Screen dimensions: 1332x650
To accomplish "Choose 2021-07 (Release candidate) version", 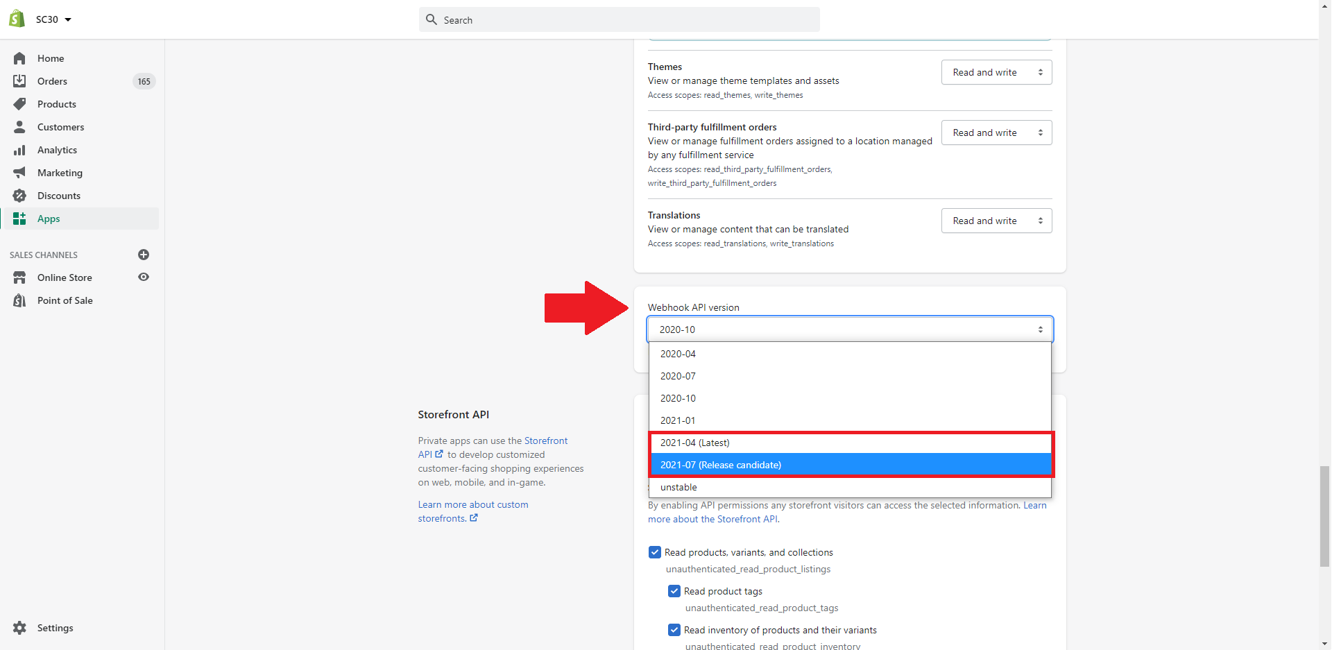I will (850, 465).
